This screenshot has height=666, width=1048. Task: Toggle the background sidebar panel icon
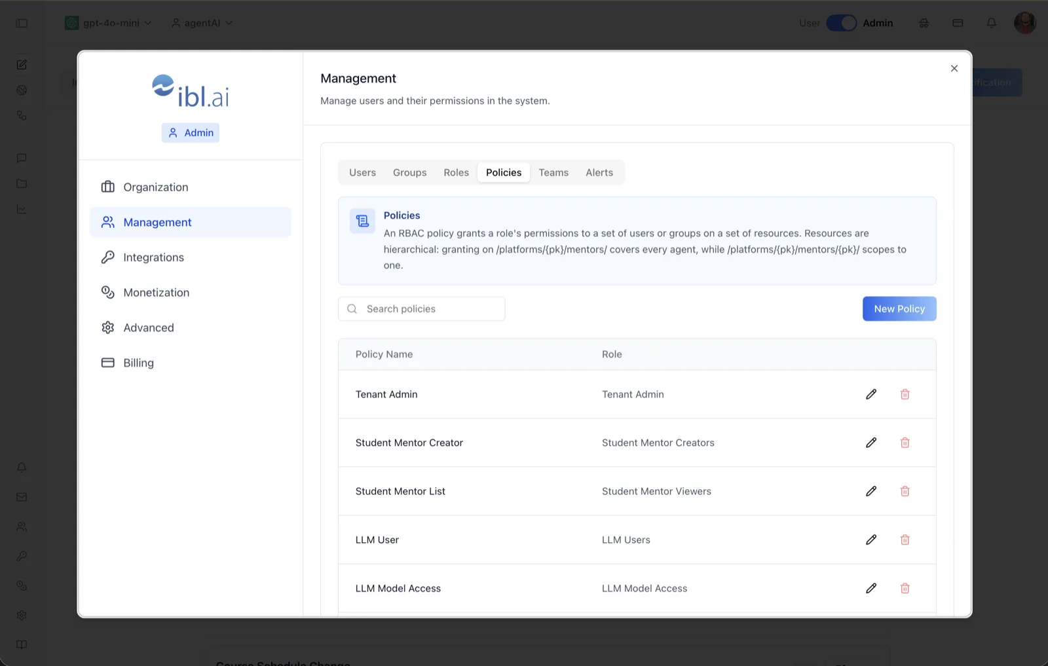[x=22, y=23]
